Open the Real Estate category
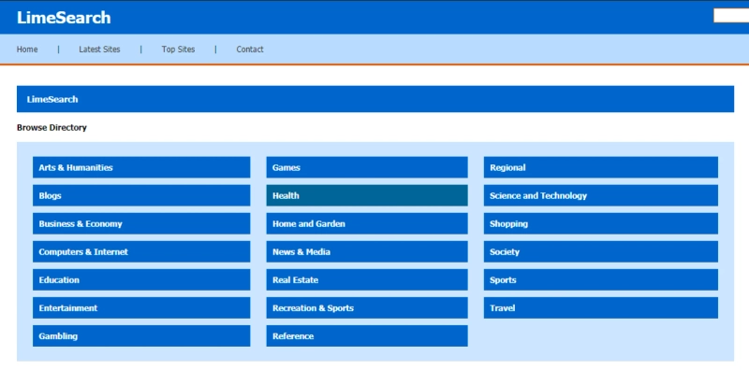Screen dimensions: 749x370 point(367,280)
